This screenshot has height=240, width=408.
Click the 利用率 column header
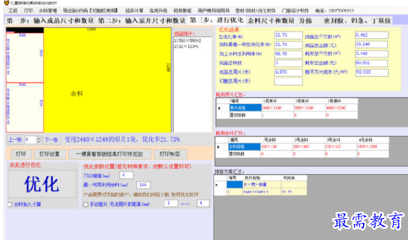click(x=294, y=178)
